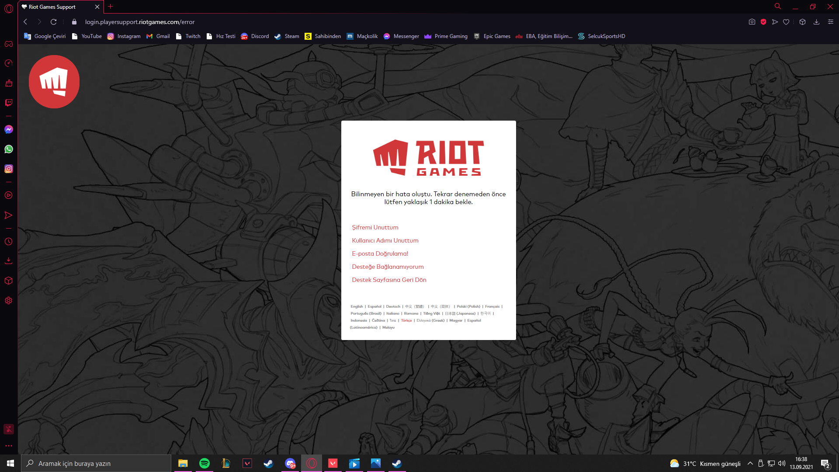
Task: Open Twitch panel in Opera sidebar
Action: [x=8, y=103]
